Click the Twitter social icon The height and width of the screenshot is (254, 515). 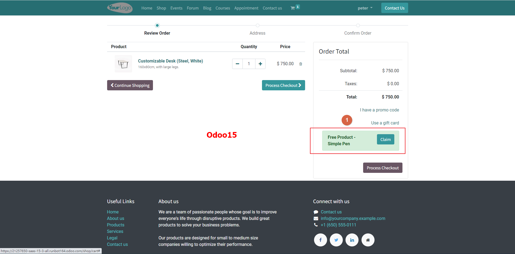(x=336, y=240)
